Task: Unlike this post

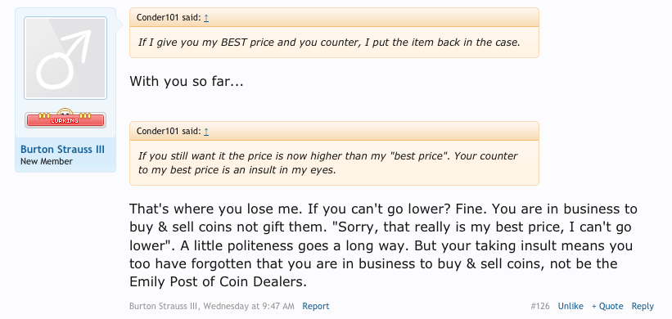Action: (571, 306)
